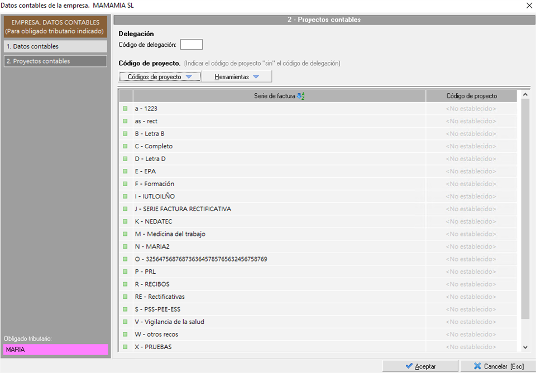Click green square next to 'K - NEDATEC'
Viewport: 536px width, 373px height.
pos(125,221)
